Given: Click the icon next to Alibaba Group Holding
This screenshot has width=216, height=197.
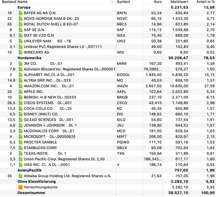Looking at the screenshot, I should (20, 176).
